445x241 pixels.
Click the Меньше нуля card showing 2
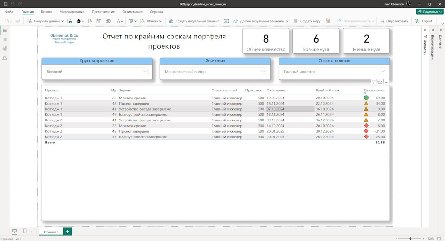coord(366,41)
